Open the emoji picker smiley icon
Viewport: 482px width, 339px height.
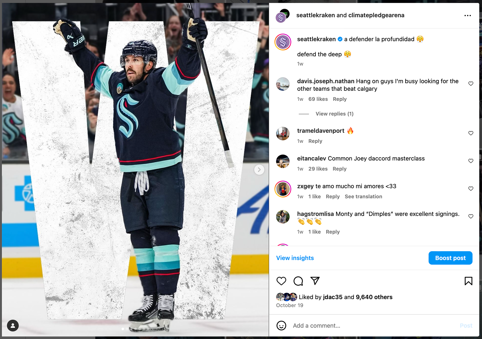(281, 325)
